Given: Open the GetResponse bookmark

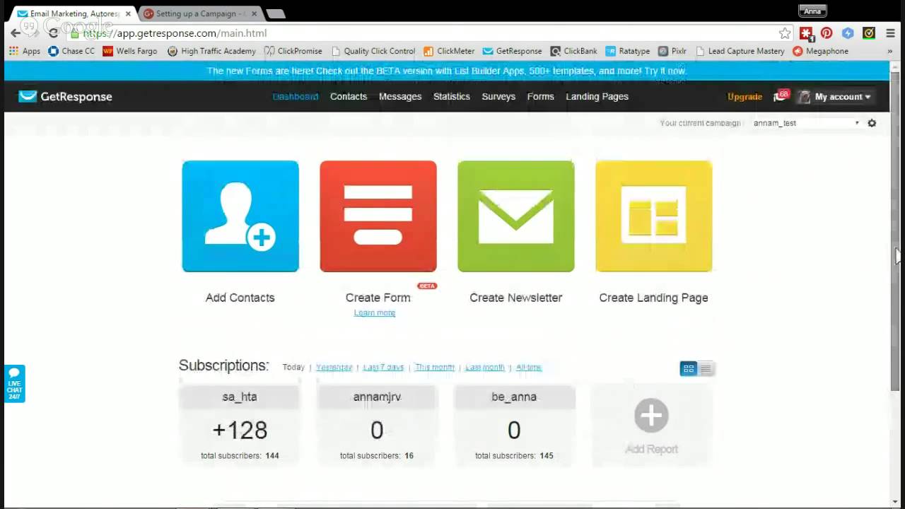Looking at the screenshot, I should 513,51.
